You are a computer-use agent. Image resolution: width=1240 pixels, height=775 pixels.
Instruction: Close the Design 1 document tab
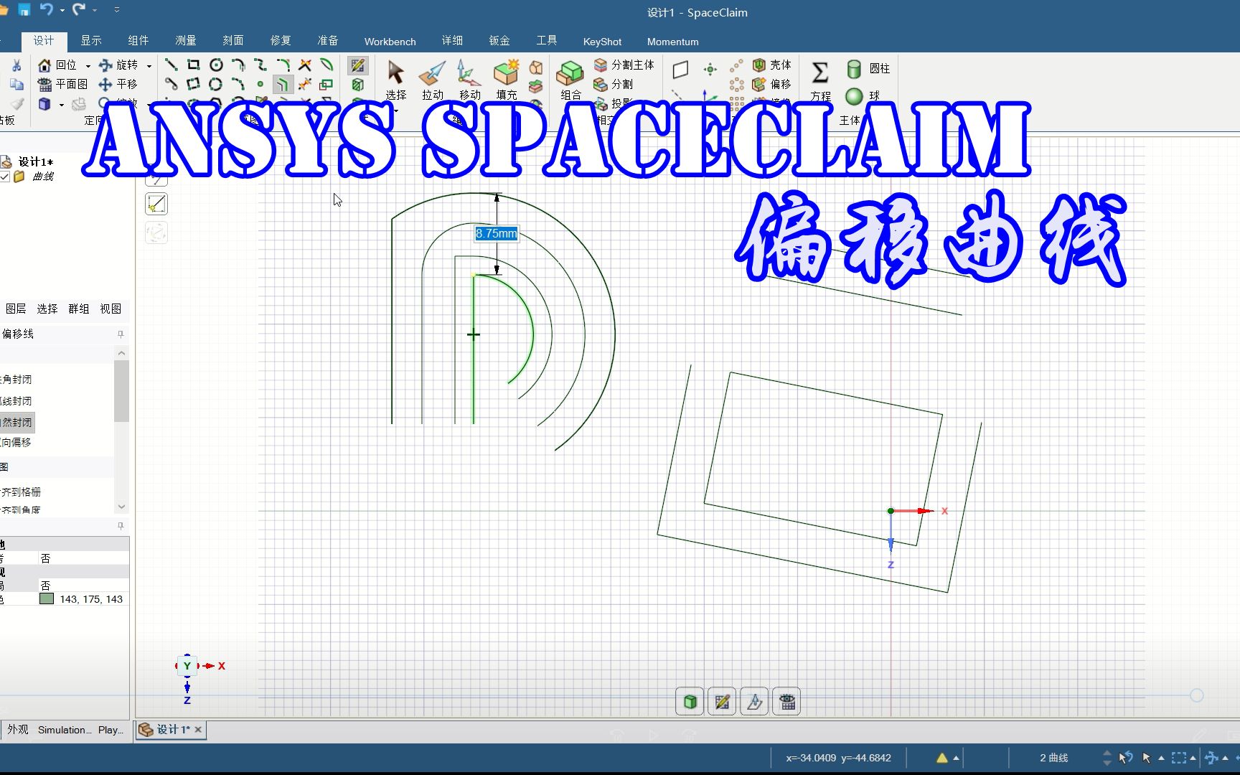pyautogui.click(x=198, y=730)
